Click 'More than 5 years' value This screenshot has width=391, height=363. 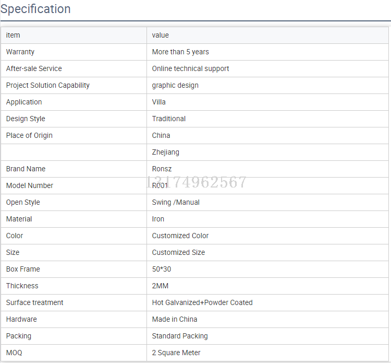pos(180,52)
